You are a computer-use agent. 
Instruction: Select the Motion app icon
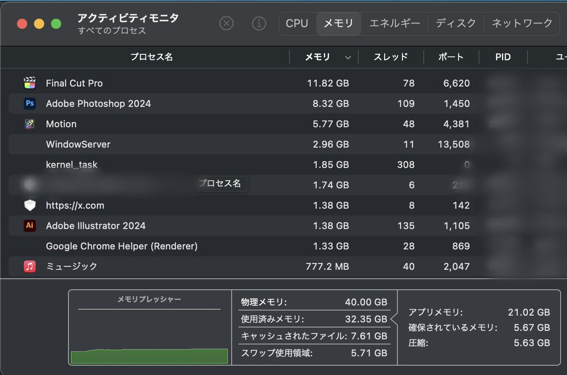(30, 124)
